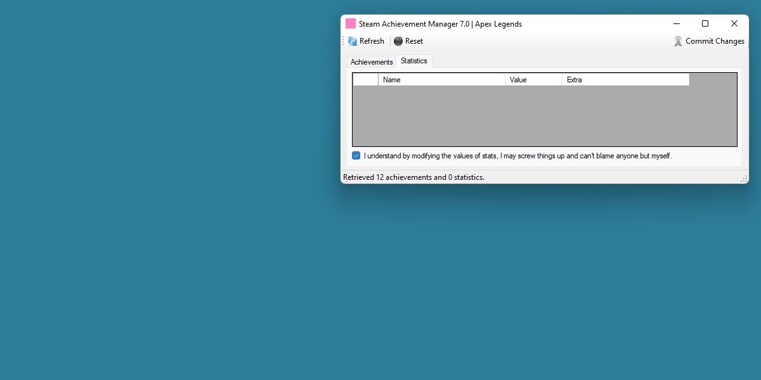Uncheck the 'I understand' stats disclaimer checkbox

click(x=356, y=155)
